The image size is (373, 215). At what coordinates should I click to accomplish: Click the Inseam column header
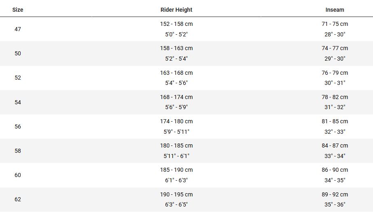(335, 10)
